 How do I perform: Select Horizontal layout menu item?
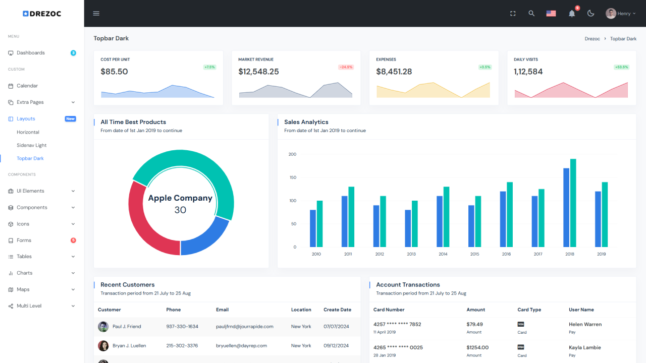click(x=28, y=132)
